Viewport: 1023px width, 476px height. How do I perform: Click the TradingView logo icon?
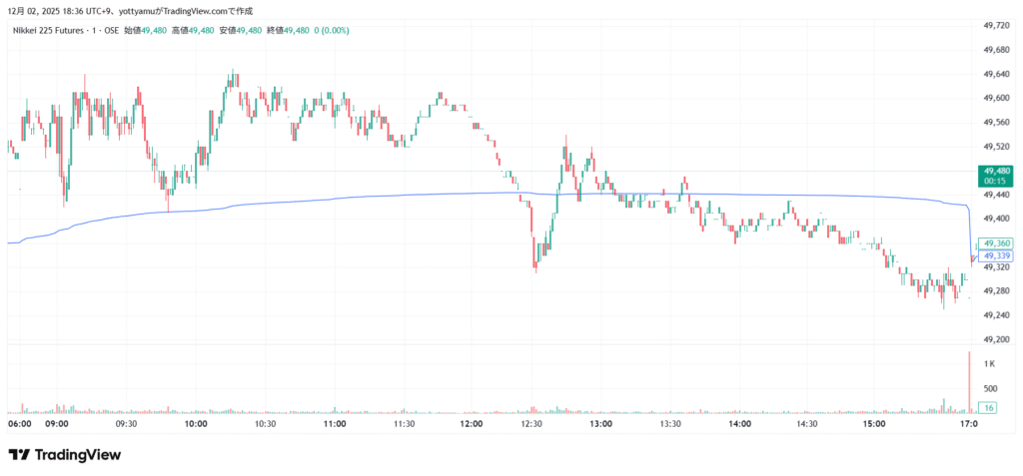pyautogui.click(x=19, y=455)
